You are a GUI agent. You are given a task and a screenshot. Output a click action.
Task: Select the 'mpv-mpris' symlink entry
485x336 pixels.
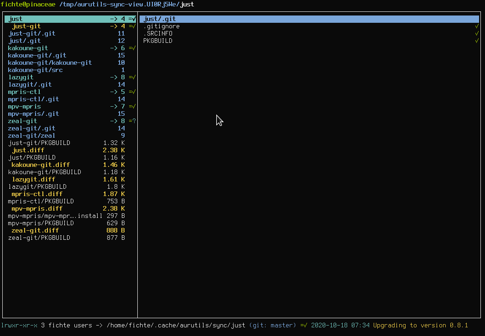coord(70,107)
